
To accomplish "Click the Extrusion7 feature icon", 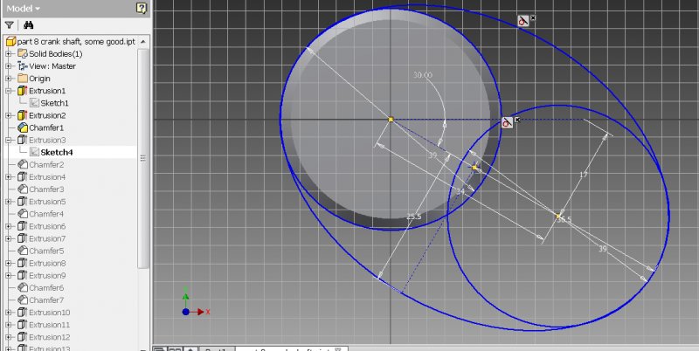I will click(x=23, y=238).
